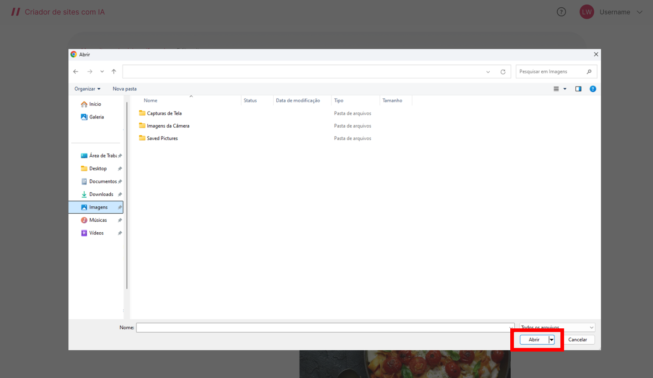Toggle the preview pane icon
This screenshot has width=653, height=378.
pos(578,89)
